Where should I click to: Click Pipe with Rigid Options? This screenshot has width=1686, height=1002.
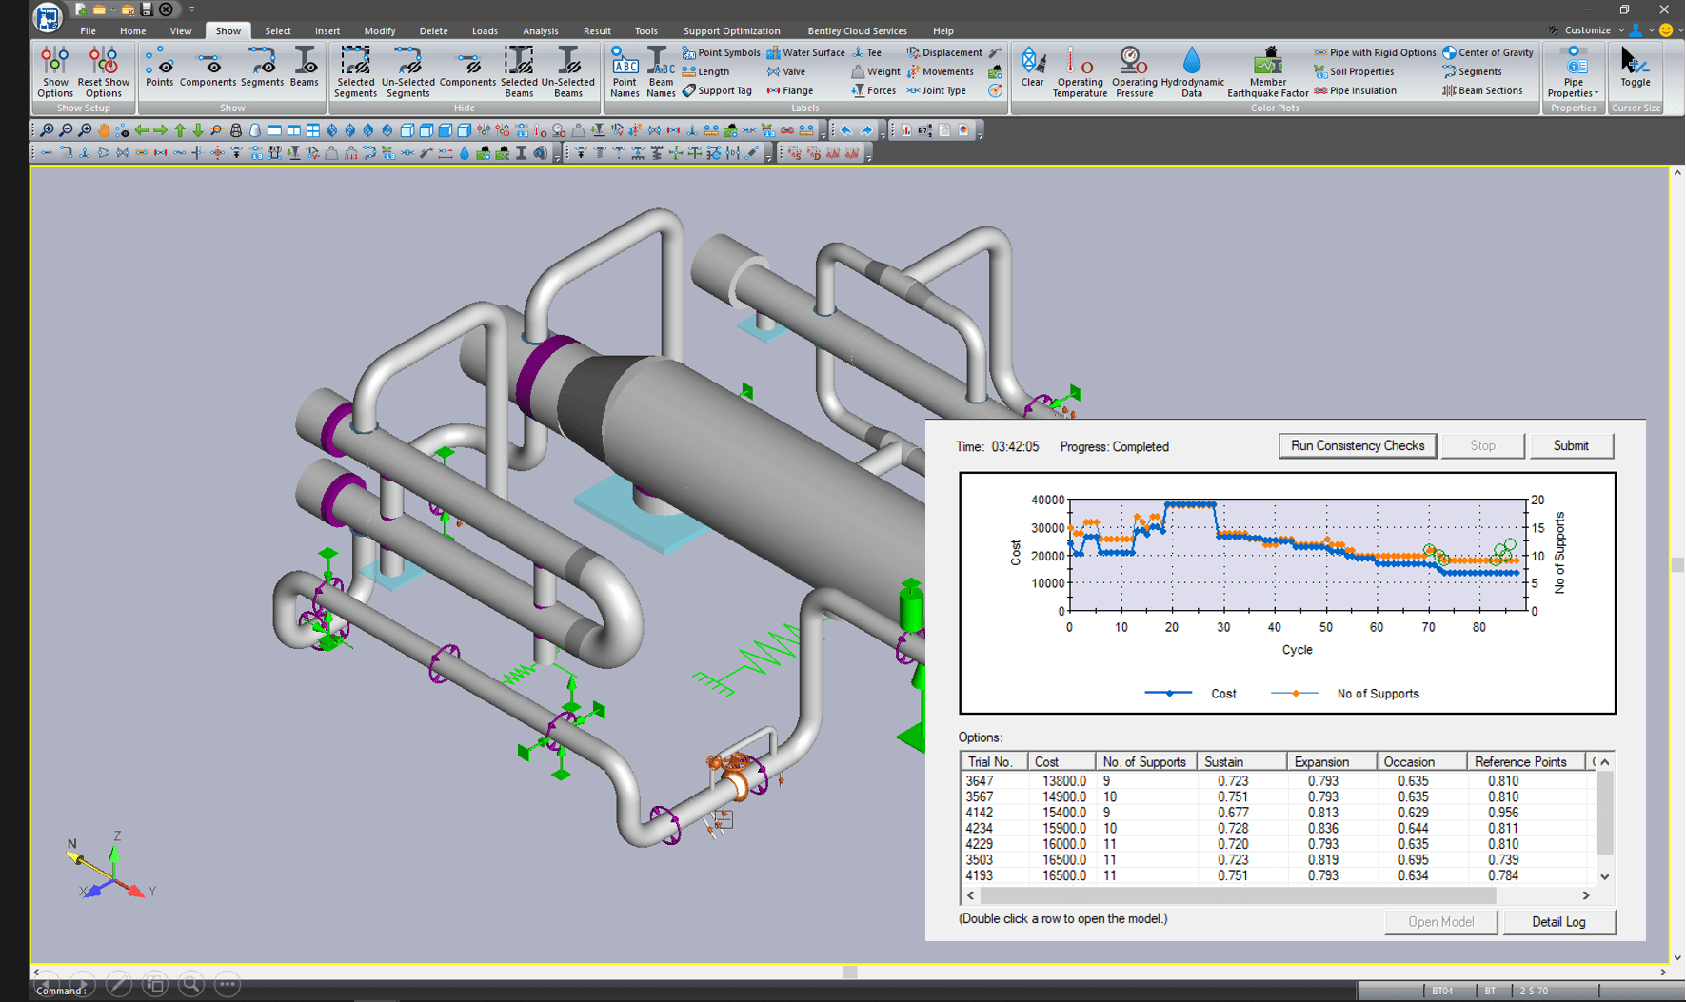pos(1375,52)
